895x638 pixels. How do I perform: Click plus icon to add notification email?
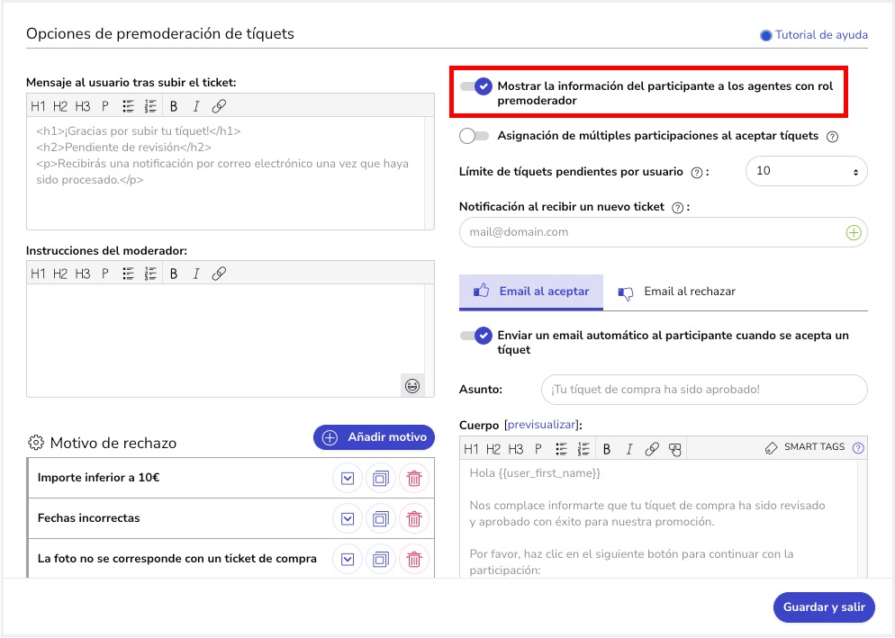coord(854,232)
